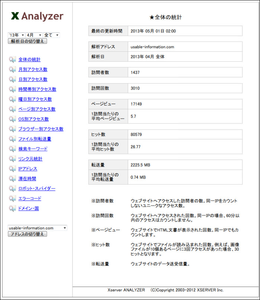Click the 最終の更新時間 label cell
Viewport: 260px width, 300px height.
pyautogui.click(x=108, y=31)
